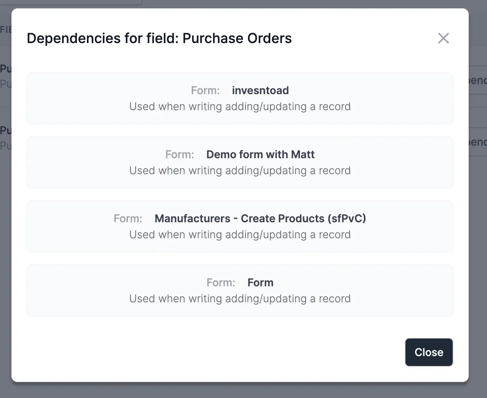Click the gray "Form:" label in the bottom card

click(x=221, y=282)
